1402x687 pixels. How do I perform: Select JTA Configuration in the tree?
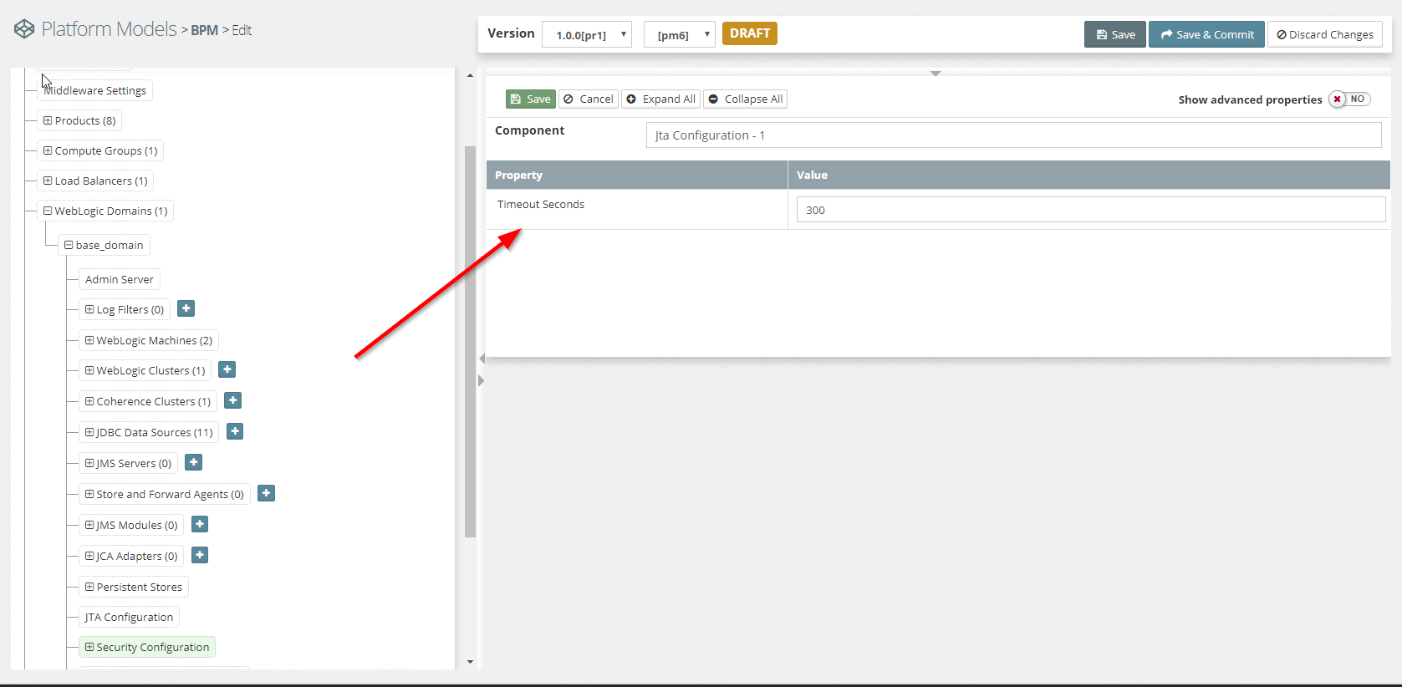[x=129, y=617]
